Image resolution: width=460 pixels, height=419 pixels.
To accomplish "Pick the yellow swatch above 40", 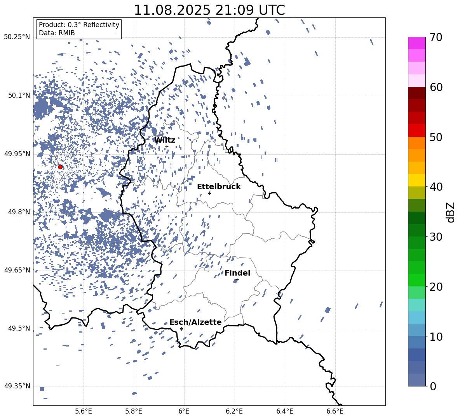I will 417,180.
